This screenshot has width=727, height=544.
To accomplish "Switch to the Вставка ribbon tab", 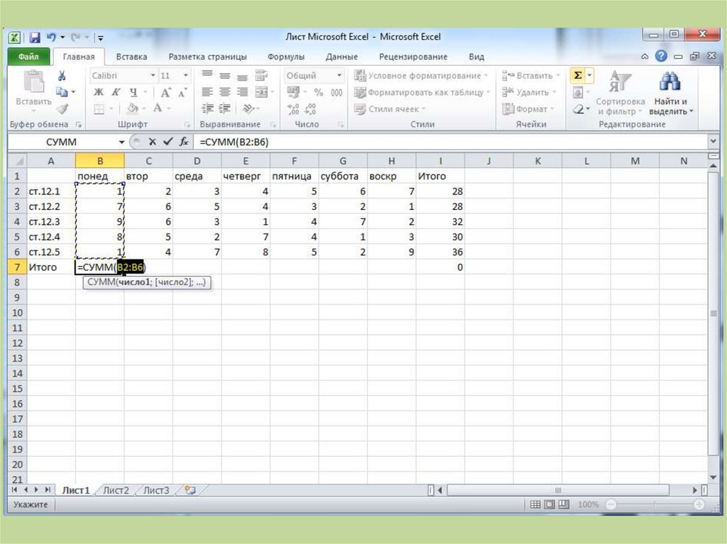I will coord(131,57).
